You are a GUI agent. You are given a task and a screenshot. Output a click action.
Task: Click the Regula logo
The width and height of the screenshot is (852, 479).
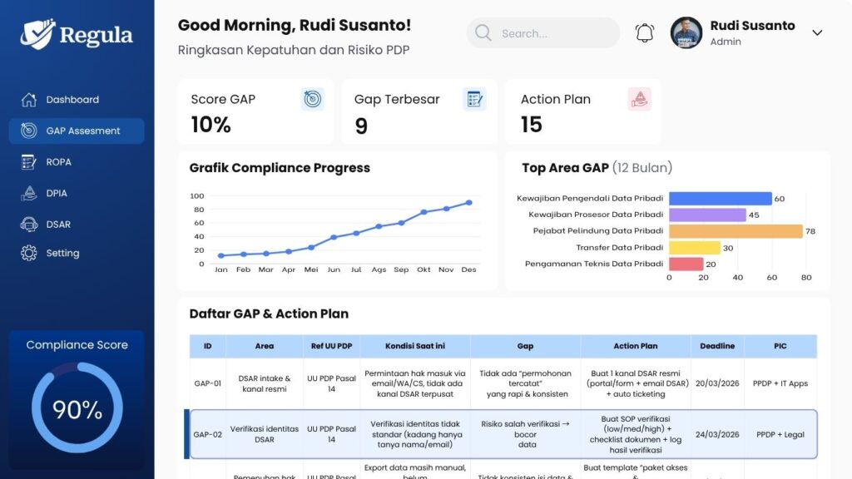click(x=77, y=34)
